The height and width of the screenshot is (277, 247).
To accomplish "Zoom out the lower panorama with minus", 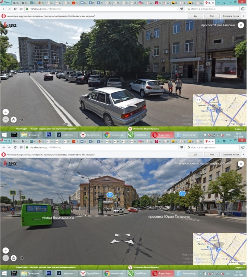I will click(x=6, y=258).
